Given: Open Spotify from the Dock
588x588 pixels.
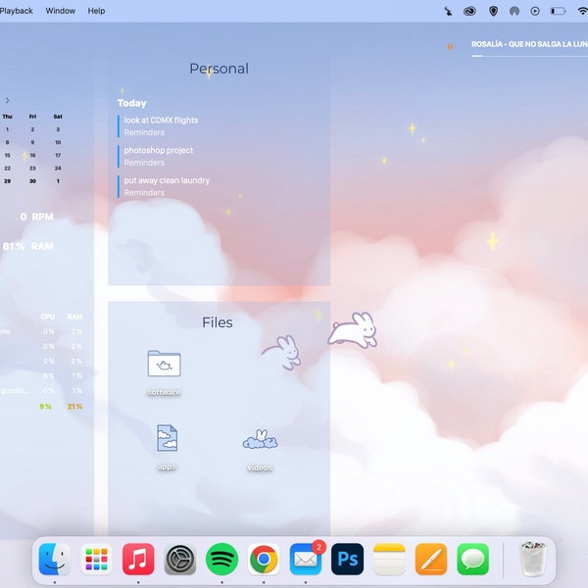Looking at the screenshot, I should point(222,560).
